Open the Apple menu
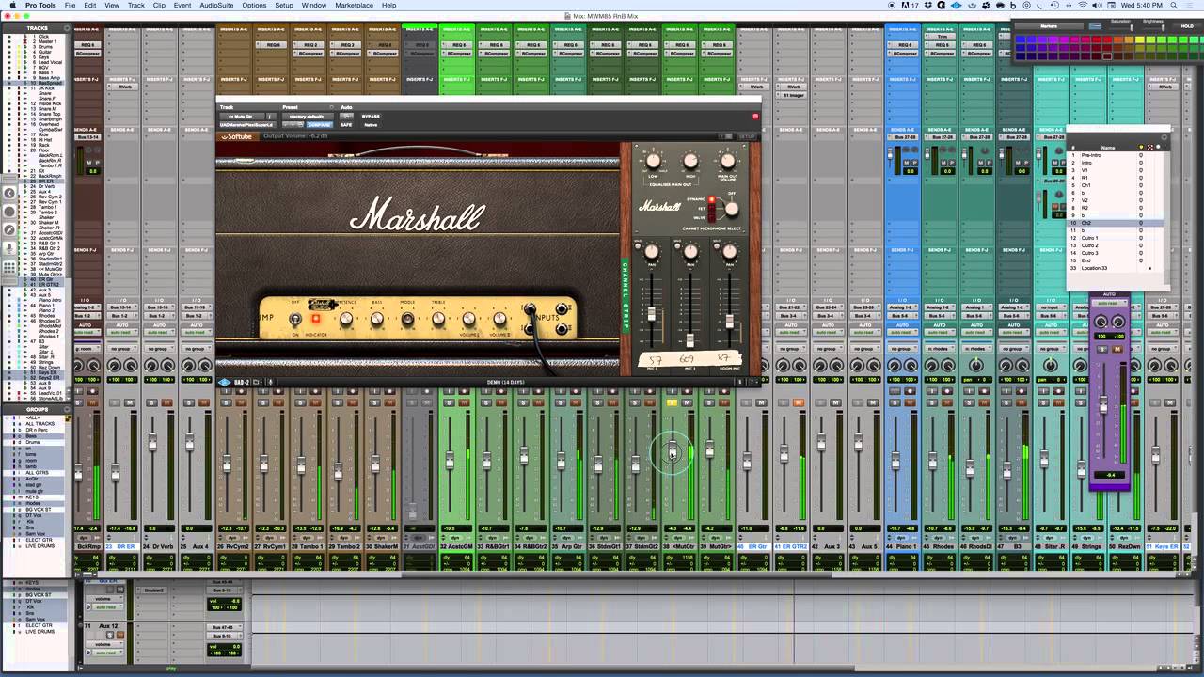 11,5
